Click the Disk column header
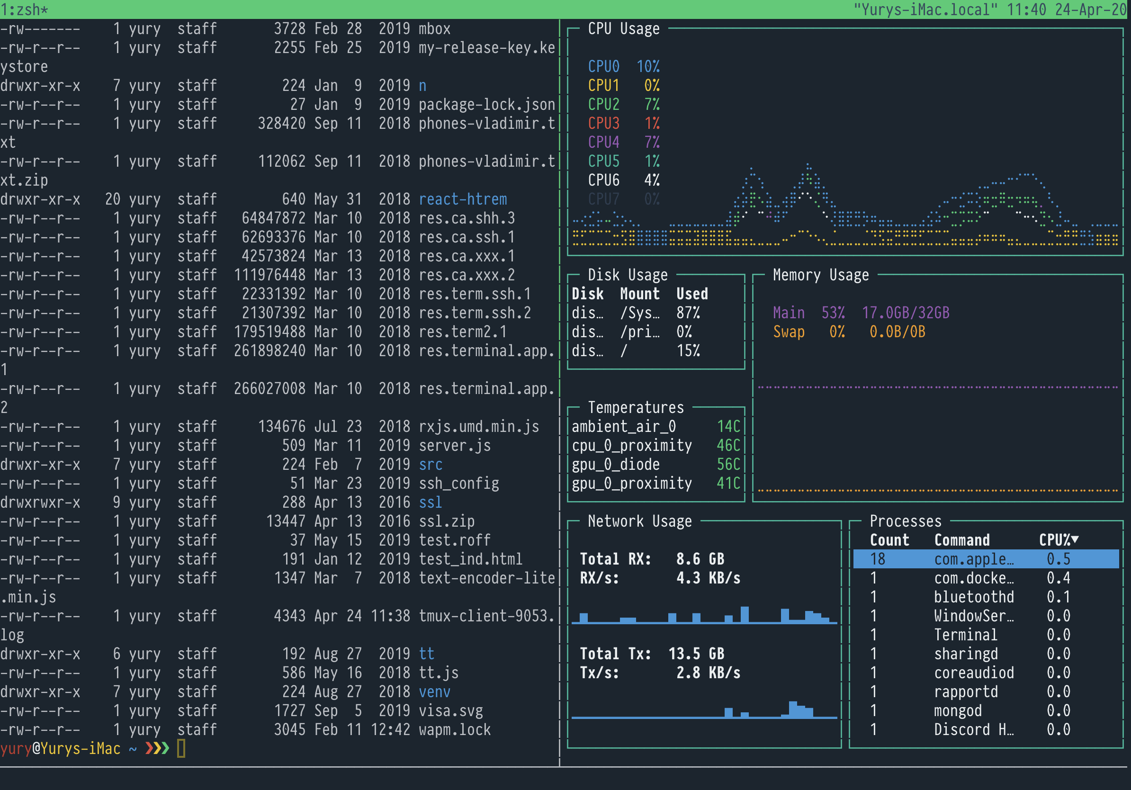The height and width of the screenshot is (790, 1131). click(x=588, y=294)
